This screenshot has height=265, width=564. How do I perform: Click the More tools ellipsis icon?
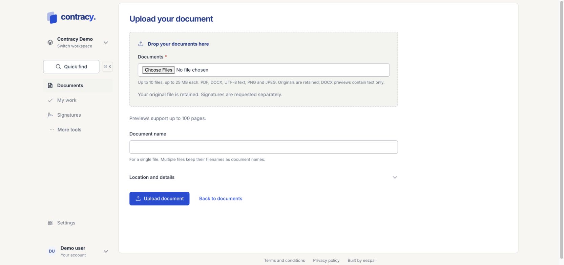[x=51, y=130]
